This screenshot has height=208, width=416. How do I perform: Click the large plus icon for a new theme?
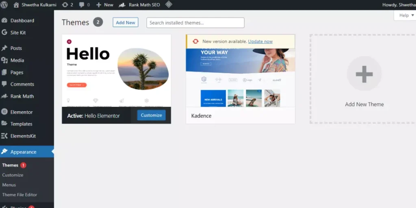click(364, 74)
